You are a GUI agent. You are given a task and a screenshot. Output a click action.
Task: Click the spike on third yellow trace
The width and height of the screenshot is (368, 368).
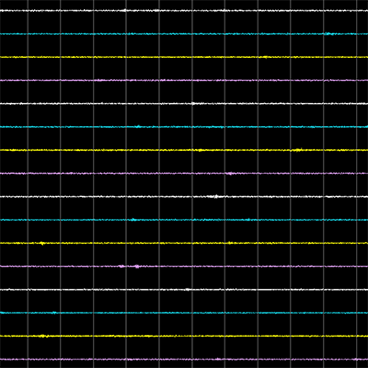coord(42,243)
